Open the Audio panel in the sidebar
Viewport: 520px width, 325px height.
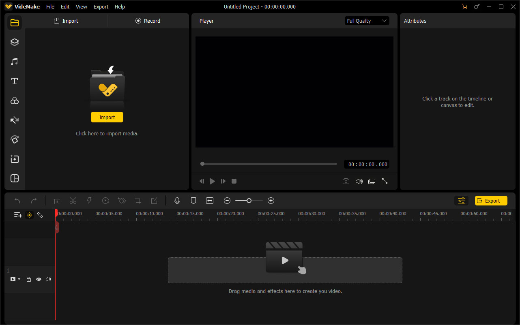coord(15,61)
